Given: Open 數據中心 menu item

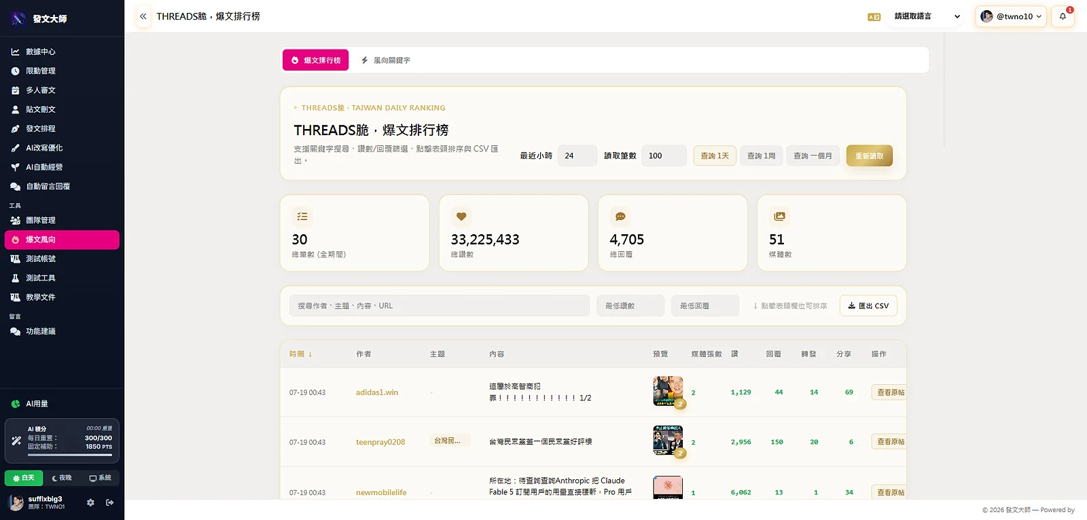Looking at the screenshot, I should (62, 52).
